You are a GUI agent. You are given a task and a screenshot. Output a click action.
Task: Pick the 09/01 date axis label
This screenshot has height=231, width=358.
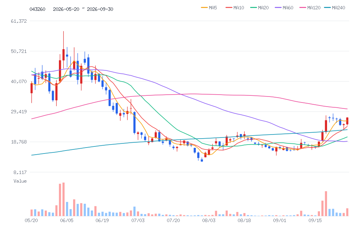[280, 220]
